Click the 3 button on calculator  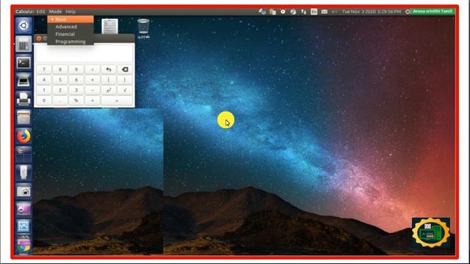point(76,90)
